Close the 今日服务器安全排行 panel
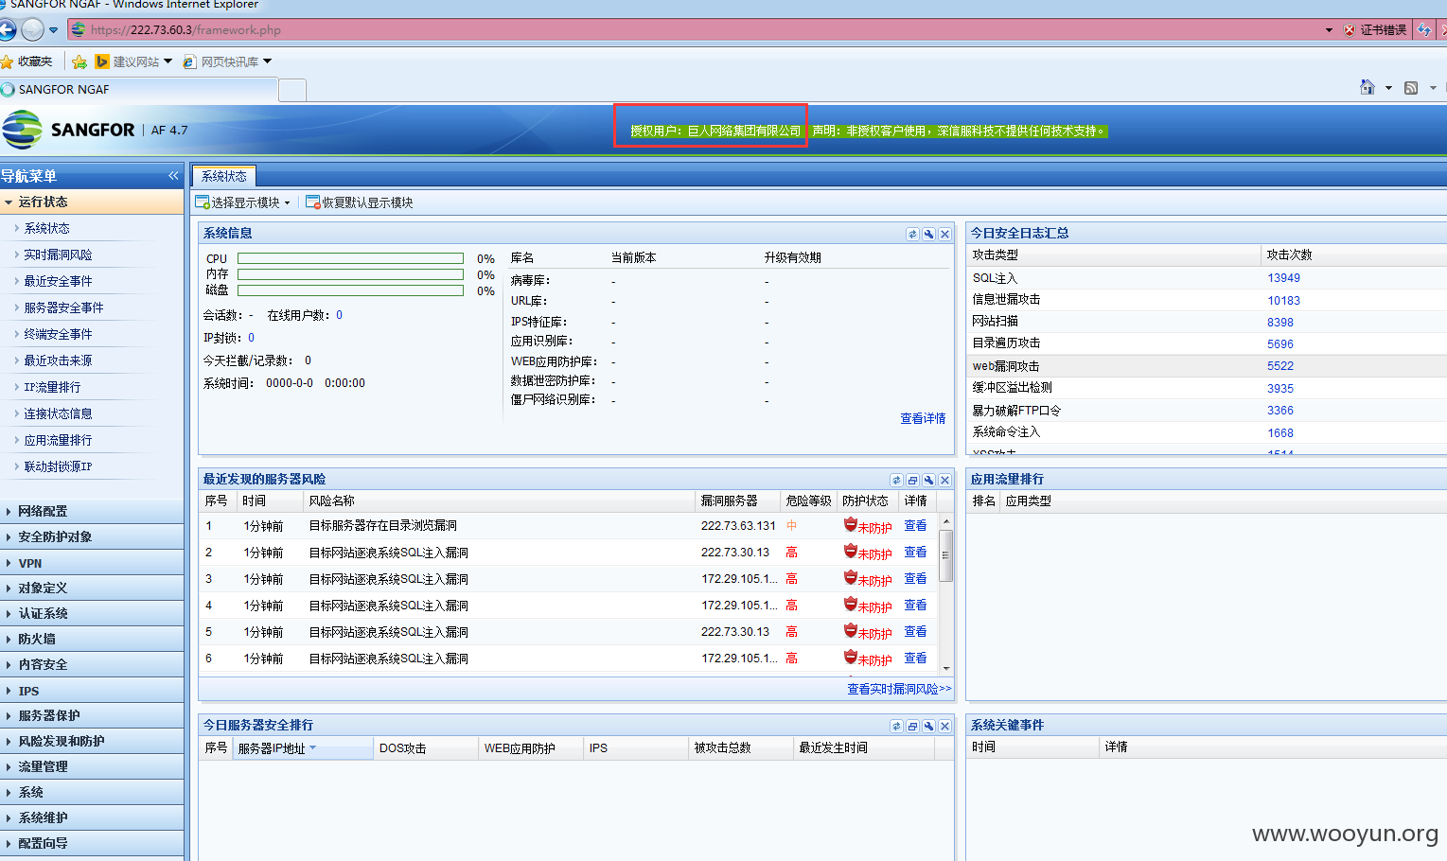 click(x=944, y=726)
